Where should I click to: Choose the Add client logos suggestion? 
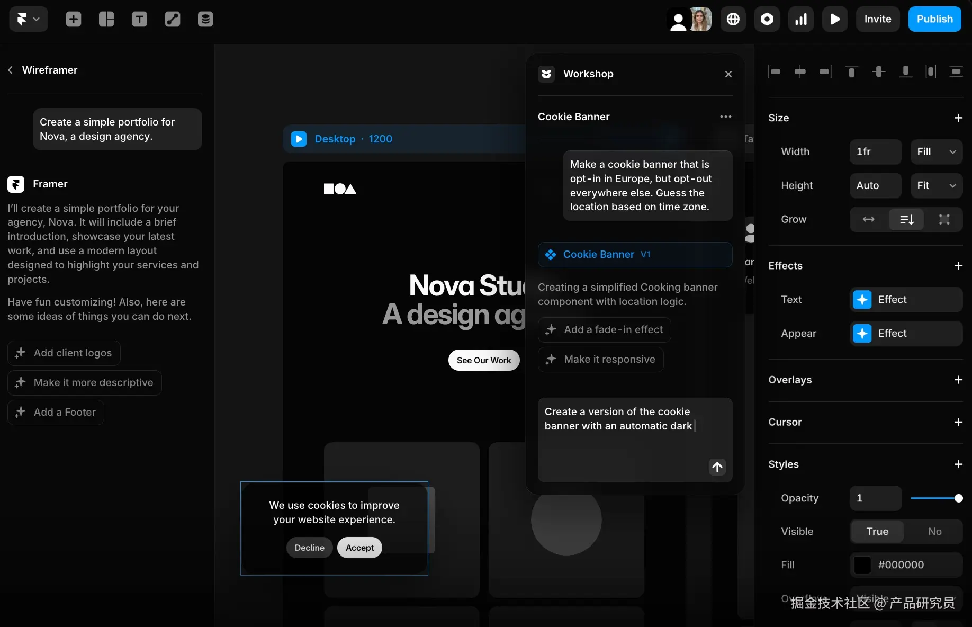[x=64, y=353]
